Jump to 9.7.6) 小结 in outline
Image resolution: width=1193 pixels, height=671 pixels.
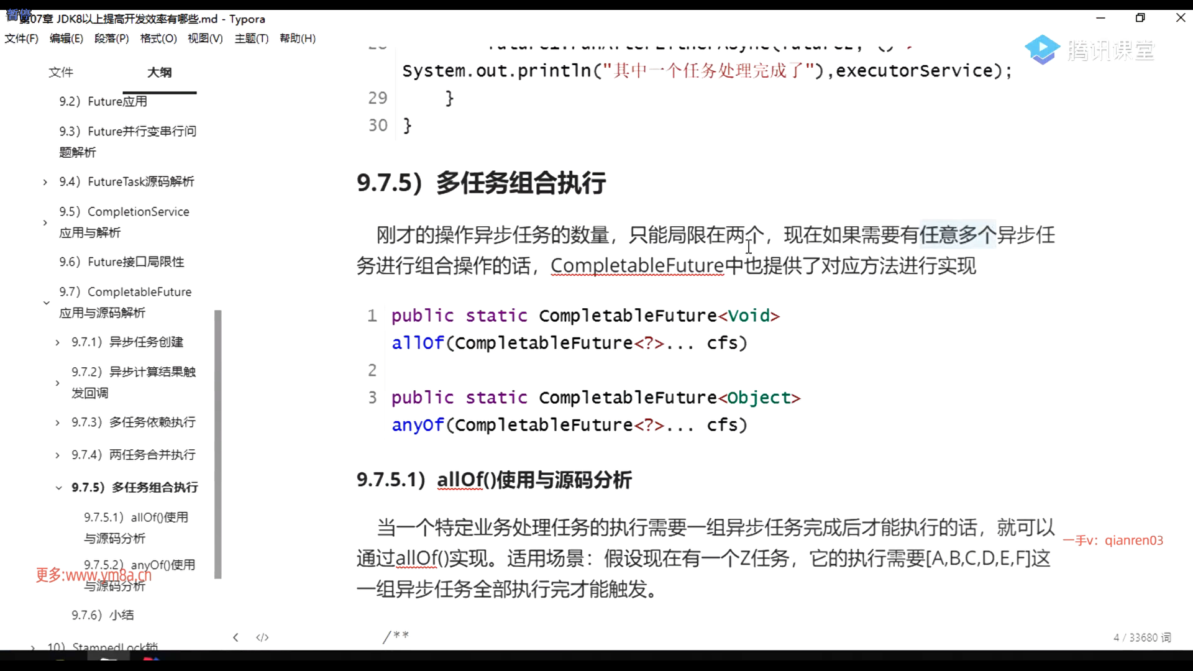pos(103,615)
